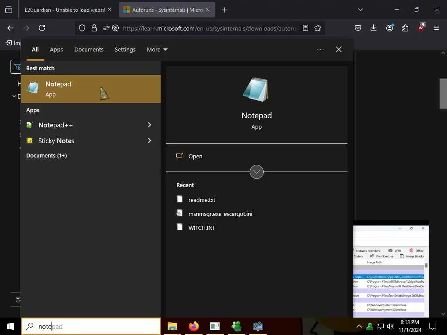Open File Explorer from the taskbar
The width and height of the screenshot is (447, 335).
click(x=172, y=326)
